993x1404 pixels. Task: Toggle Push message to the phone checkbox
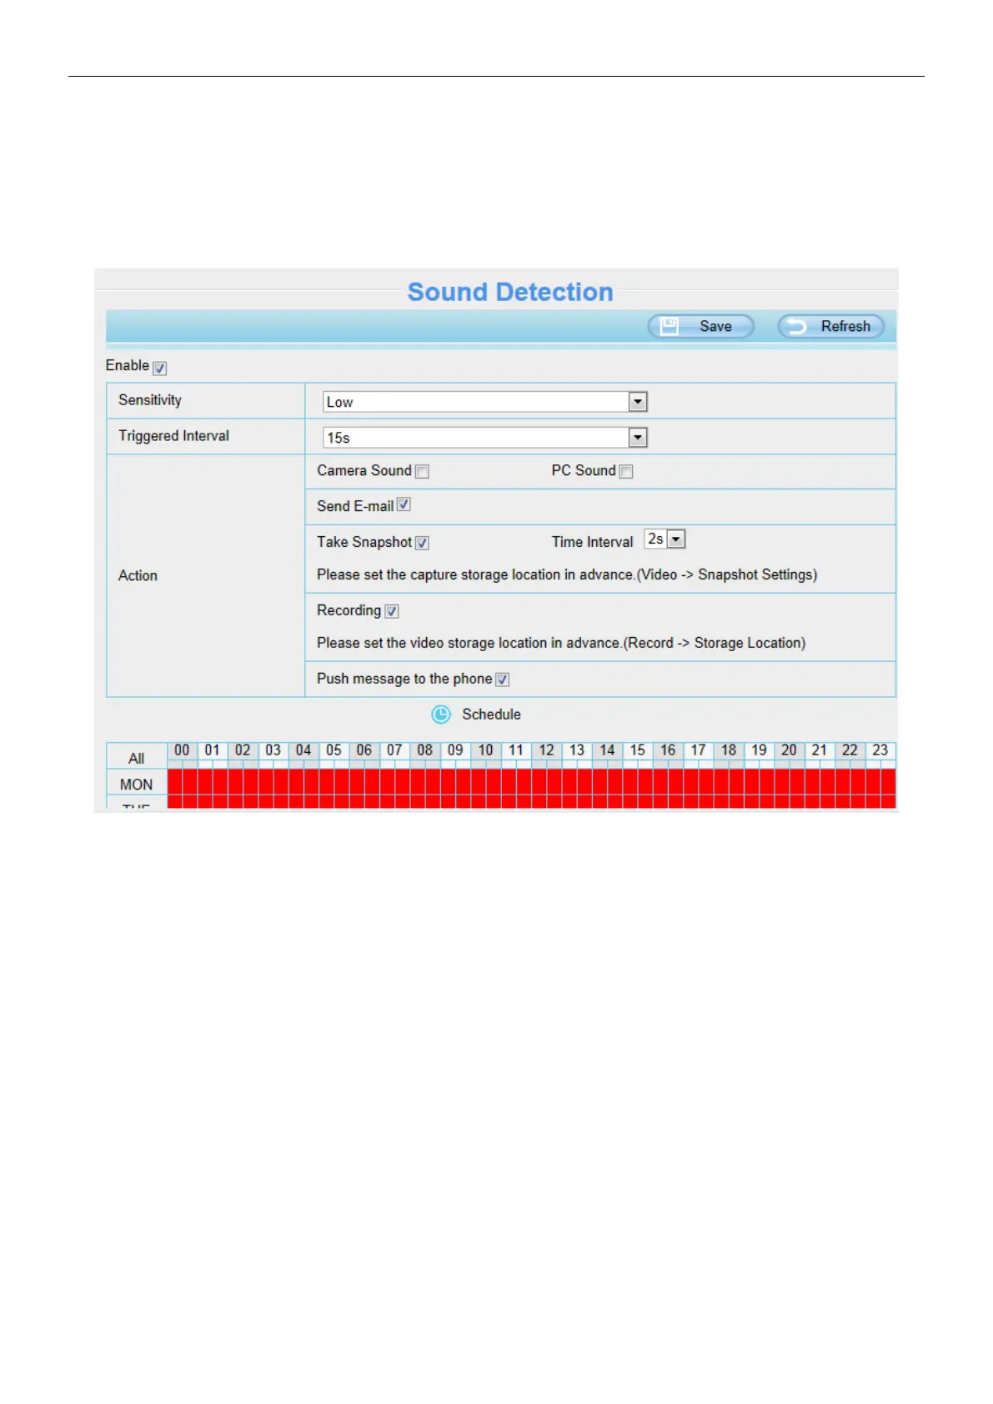(x=503, y=679)
